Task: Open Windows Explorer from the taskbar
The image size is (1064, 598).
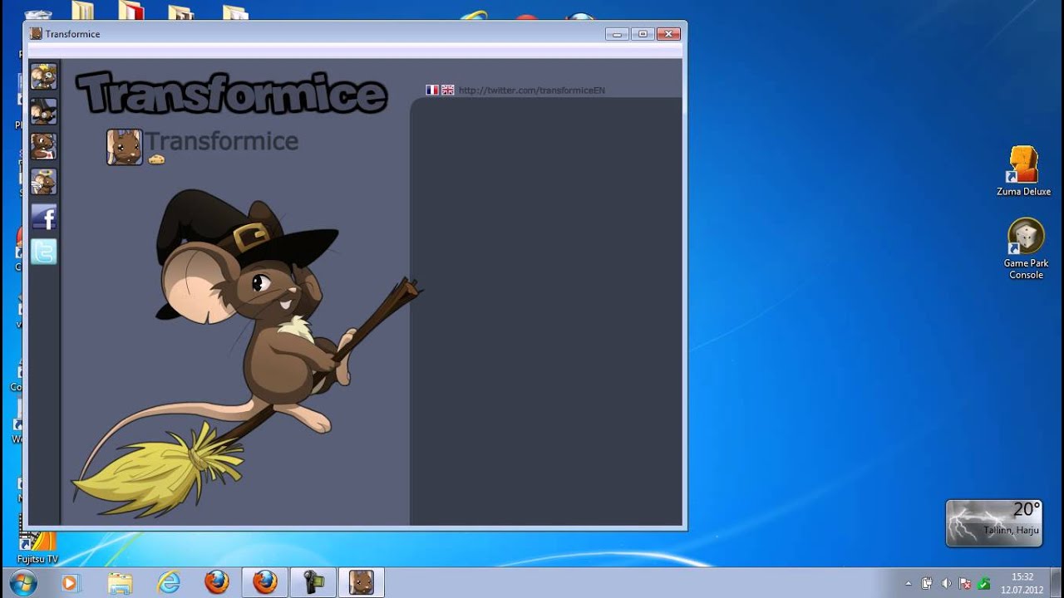Action: pos(120,583)
